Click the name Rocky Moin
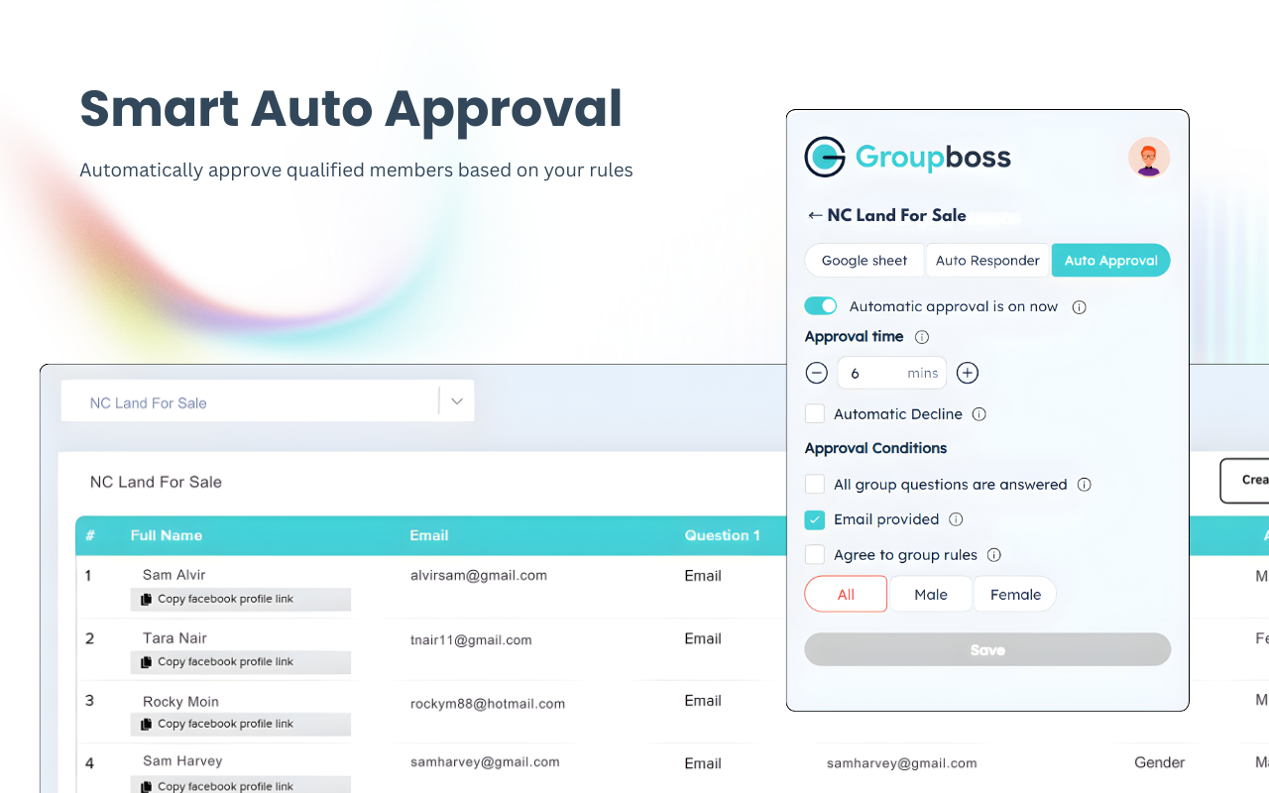Image resolution: width=1269 pixels, height=793 pixels. click(180, 702)
